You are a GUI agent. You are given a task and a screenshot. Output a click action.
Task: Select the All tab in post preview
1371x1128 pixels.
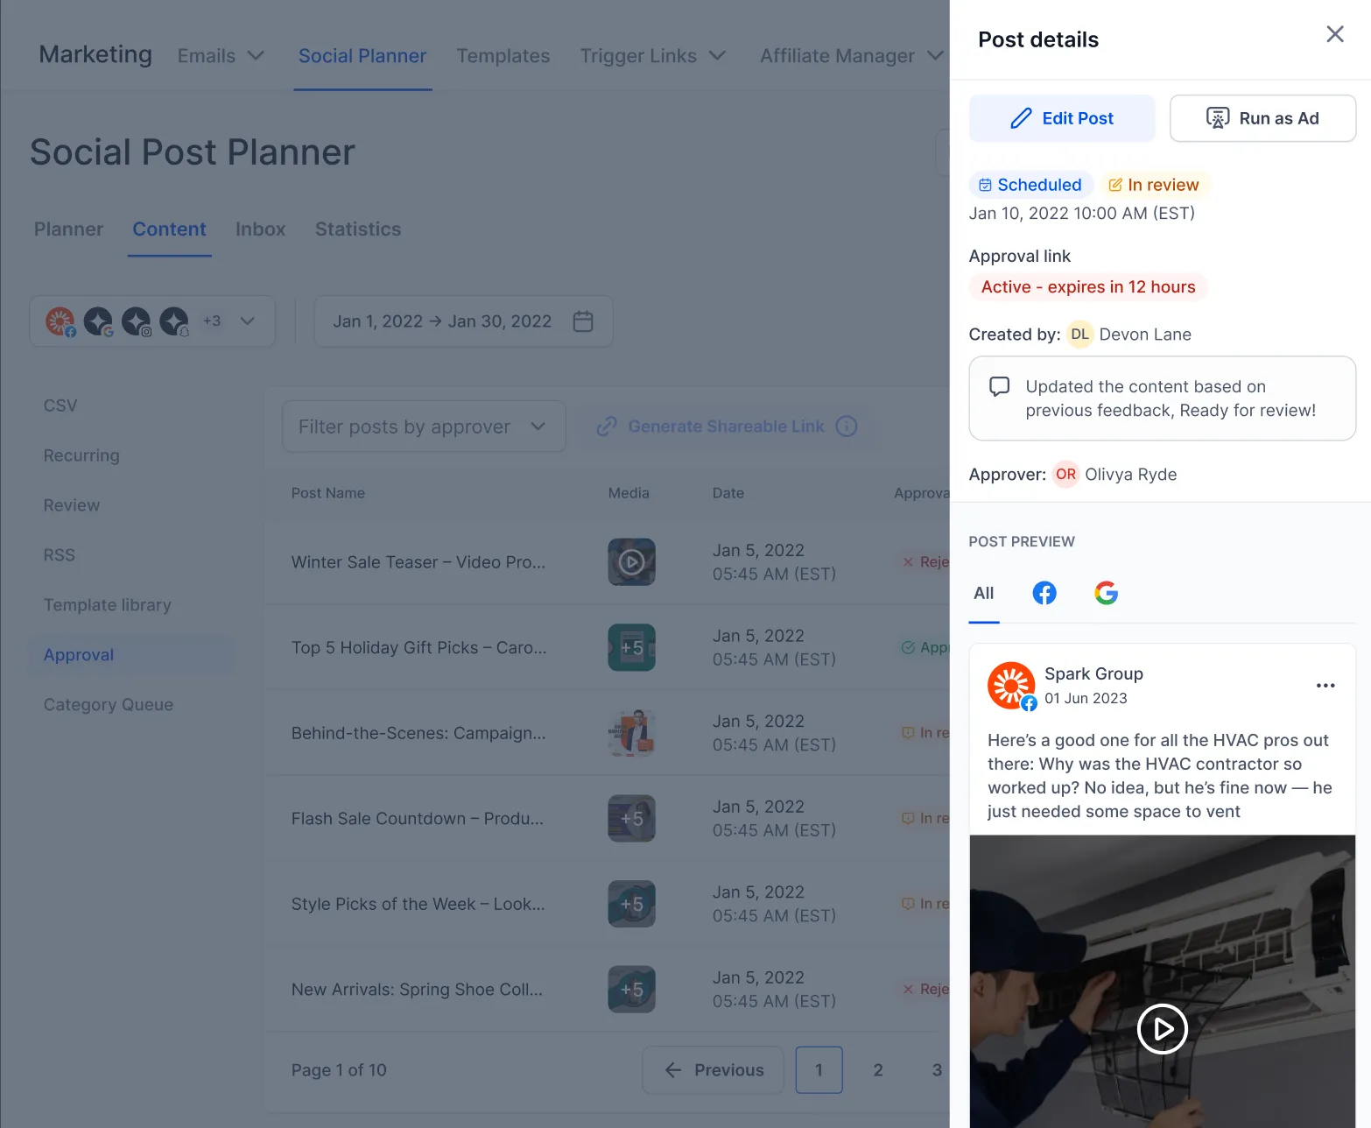tap(983, 593)
